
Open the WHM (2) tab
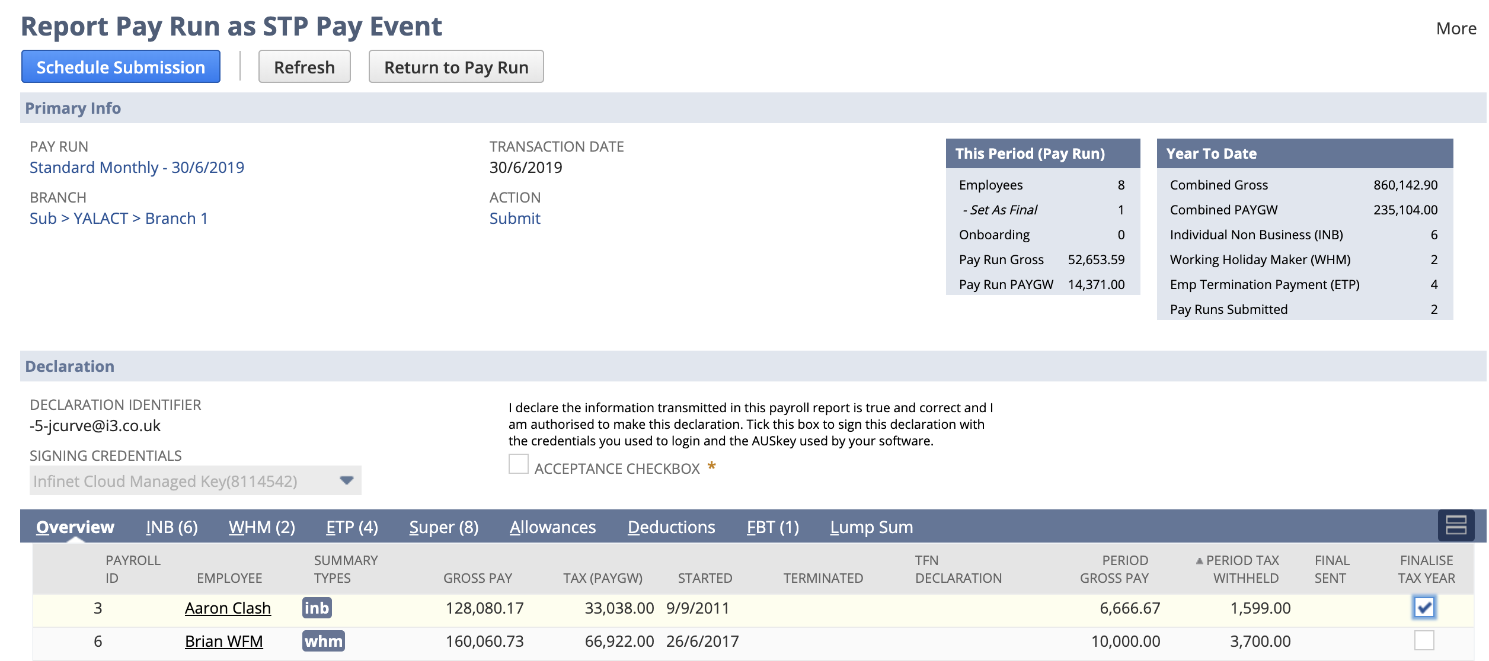[261, 527]
